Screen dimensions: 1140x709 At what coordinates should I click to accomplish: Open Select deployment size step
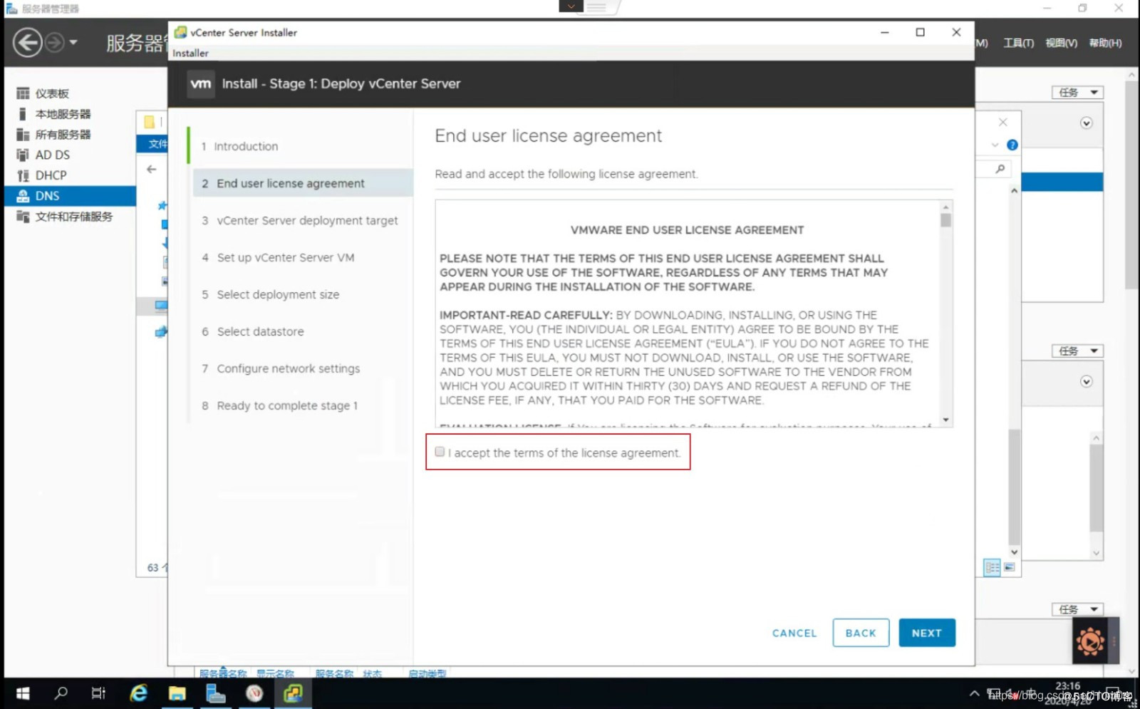(x=271, y=294)
